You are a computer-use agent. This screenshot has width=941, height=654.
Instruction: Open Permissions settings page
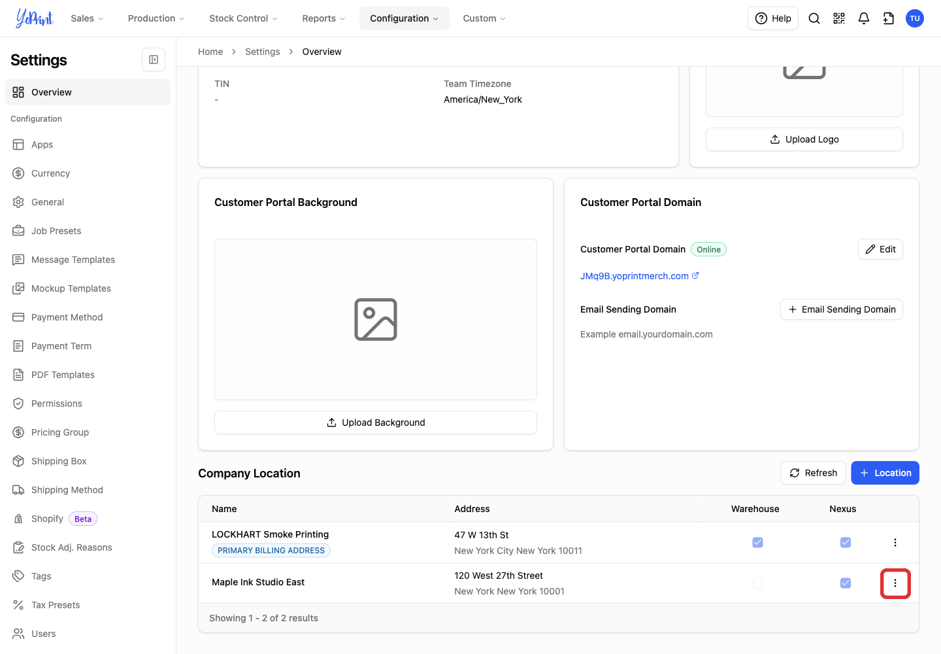pyautogui.click(x=88, y=404)
